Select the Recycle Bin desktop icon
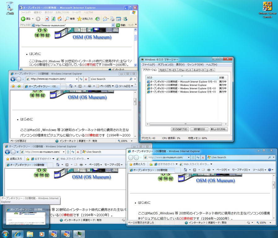The width and height of the screenshot is (278, 238). [x=10, y=8]
